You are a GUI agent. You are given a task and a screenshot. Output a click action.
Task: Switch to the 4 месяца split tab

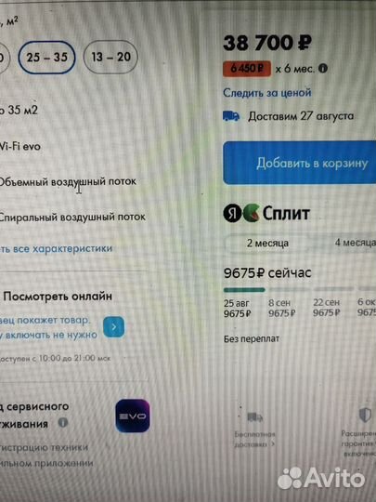point(356,243)
